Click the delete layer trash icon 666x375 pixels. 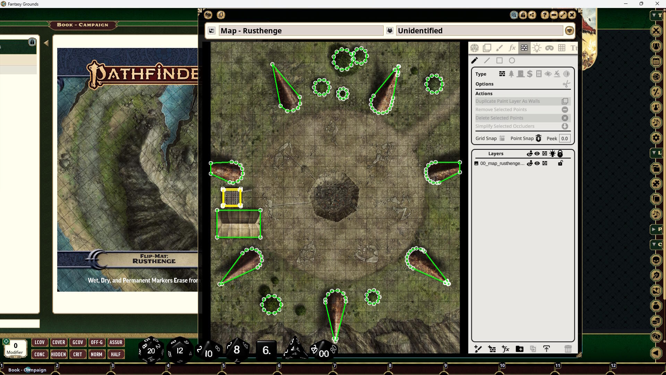coord(568,349)
